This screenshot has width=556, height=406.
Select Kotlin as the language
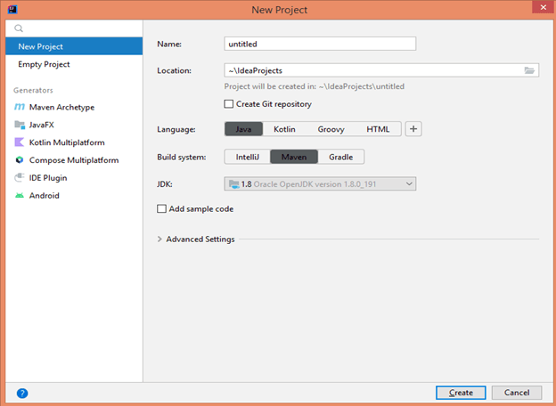284,129
